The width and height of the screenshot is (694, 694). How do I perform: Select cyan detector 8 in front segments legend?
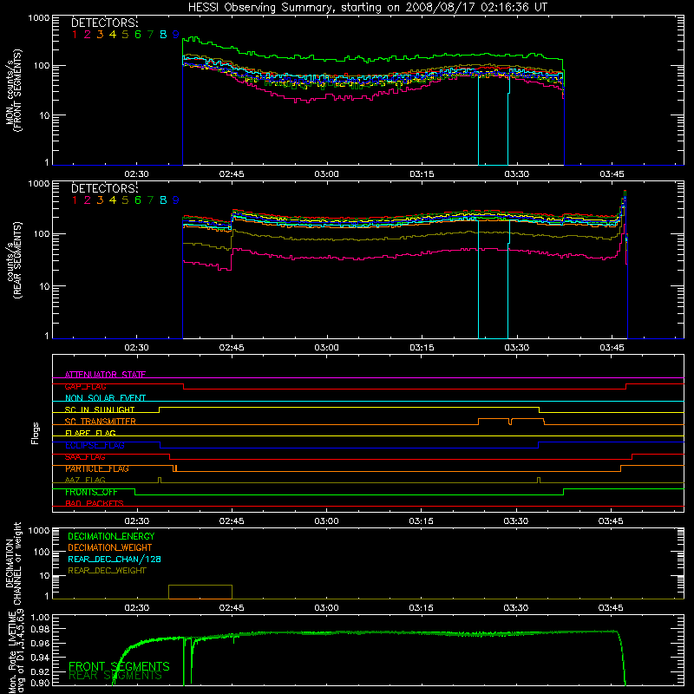(x=163, y=35)
